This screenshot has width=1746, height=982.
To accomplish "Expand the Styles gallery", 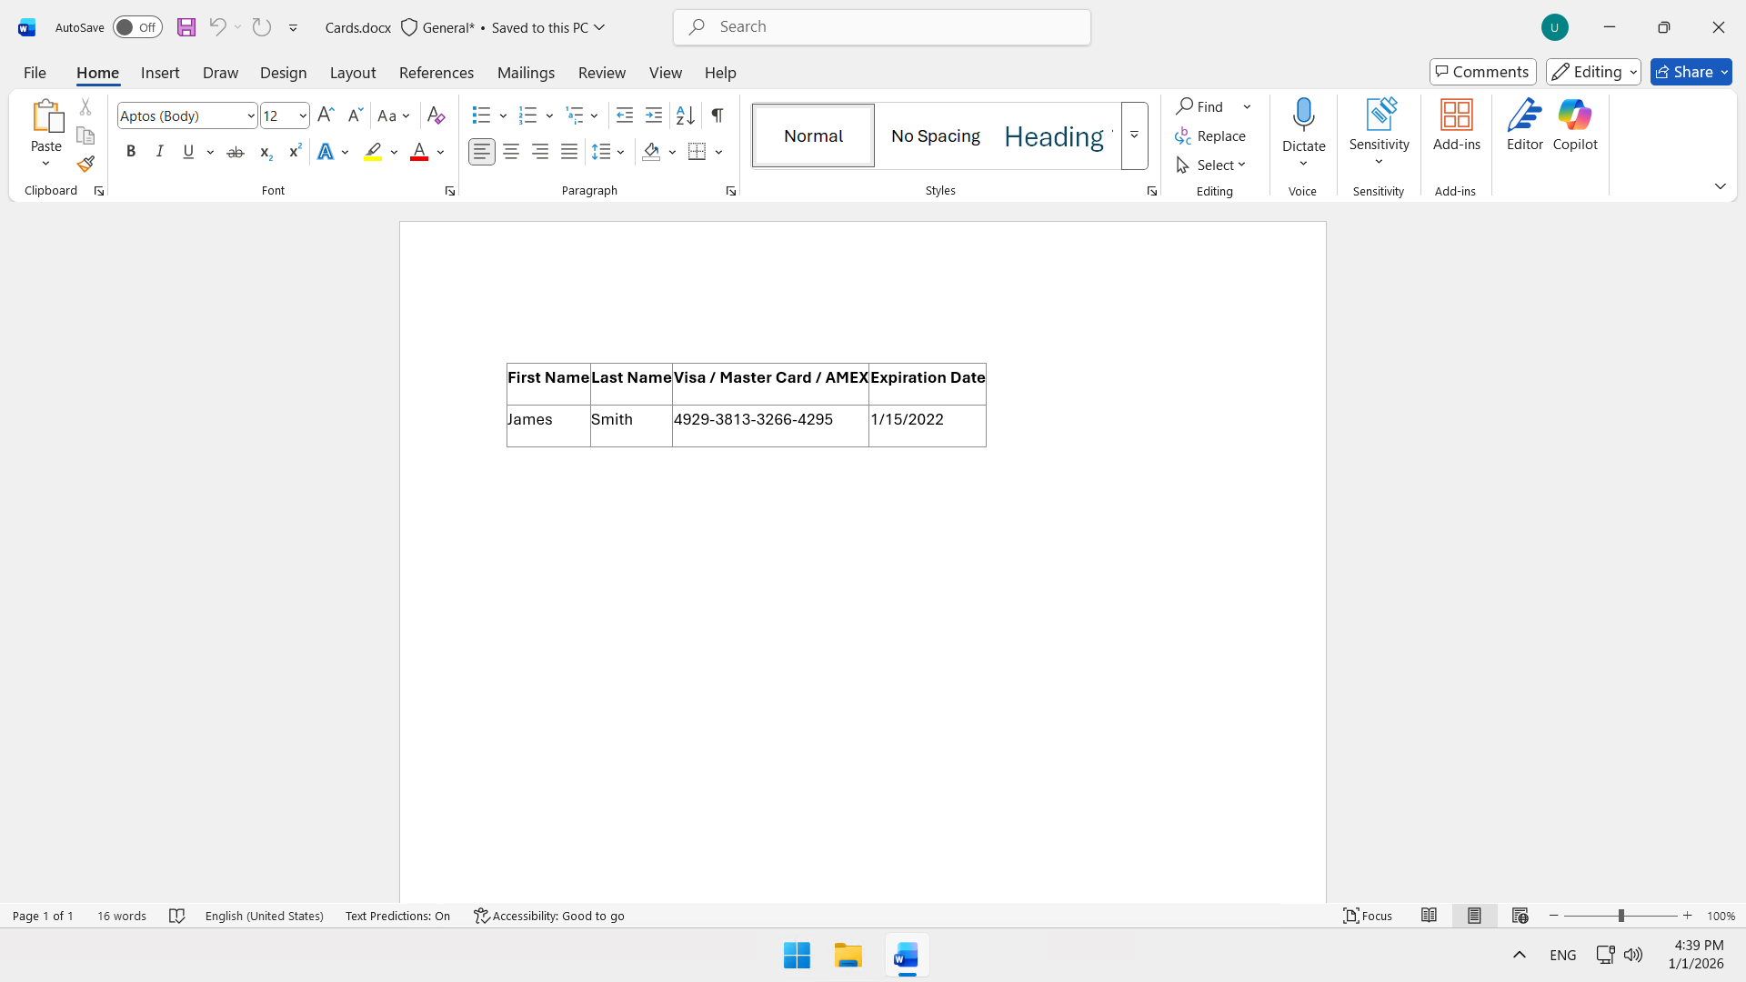I will click(x=1134, y=135).
